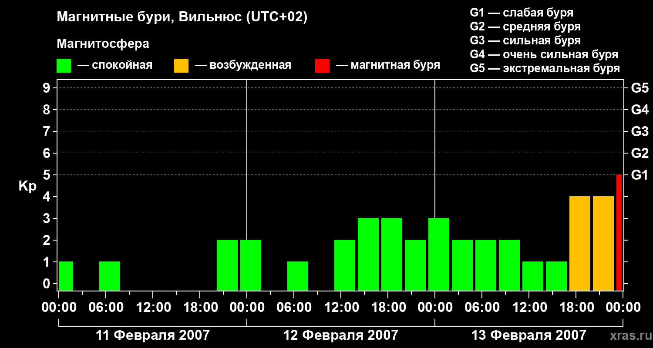Click the orange 'возбужденная' legend swatch
Viewport: 653px width, 348px height.
pyautogui.click(x=181, y=65)
